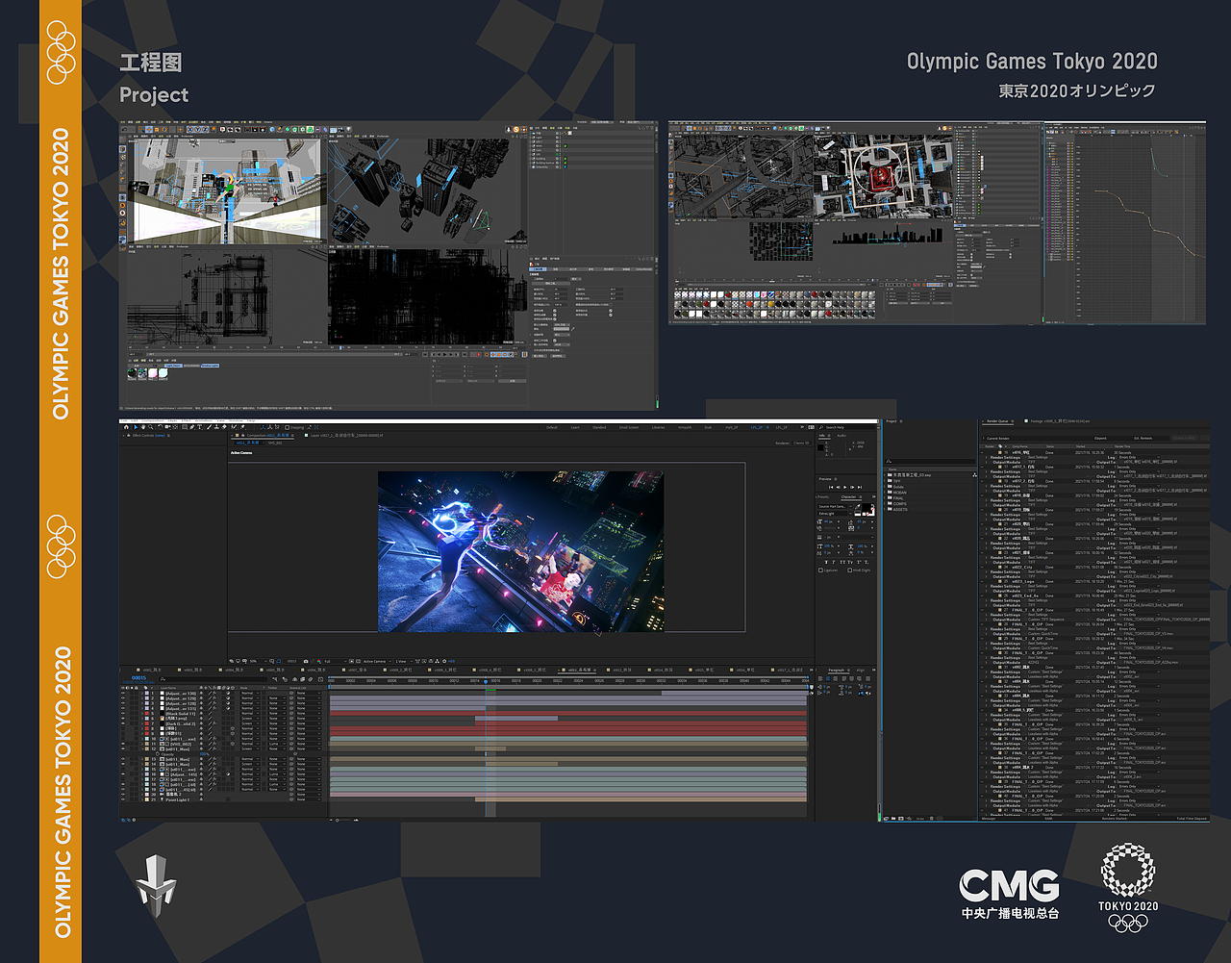Select the COMPS folder in Project panel
1231x963 pixels.
(898, 503)
